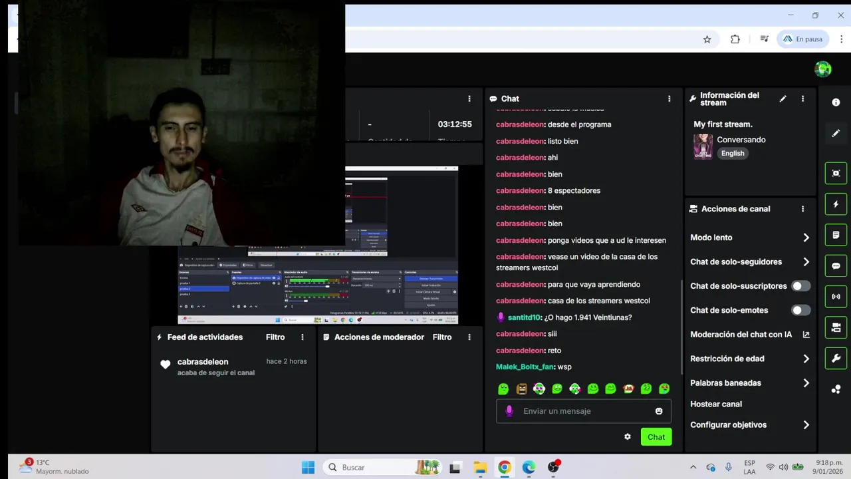Click the 03:12:55 stream timer

pos(455,124)
